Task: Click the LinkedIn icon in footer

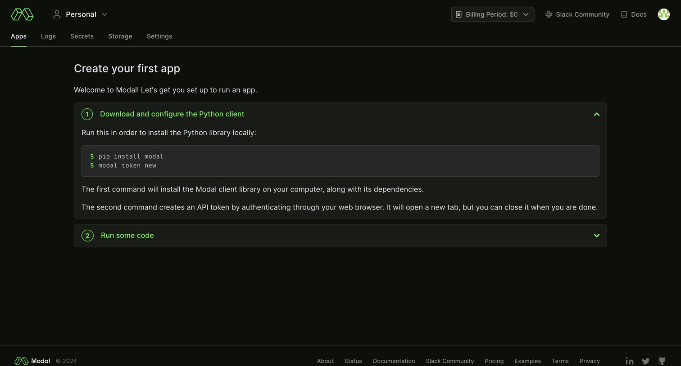Action: pyautogui.click(x=630, y=361)
